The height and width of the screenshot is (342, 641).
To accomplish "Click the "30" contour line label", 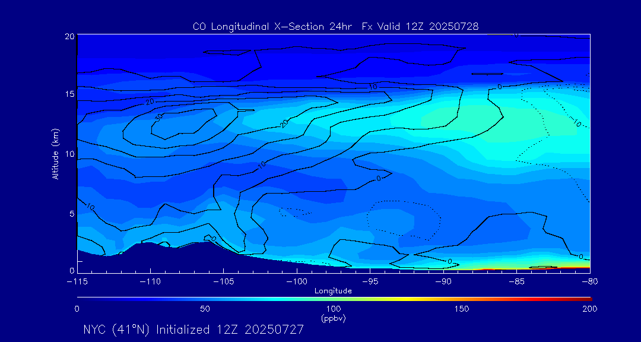I will [x=158, y=117].
